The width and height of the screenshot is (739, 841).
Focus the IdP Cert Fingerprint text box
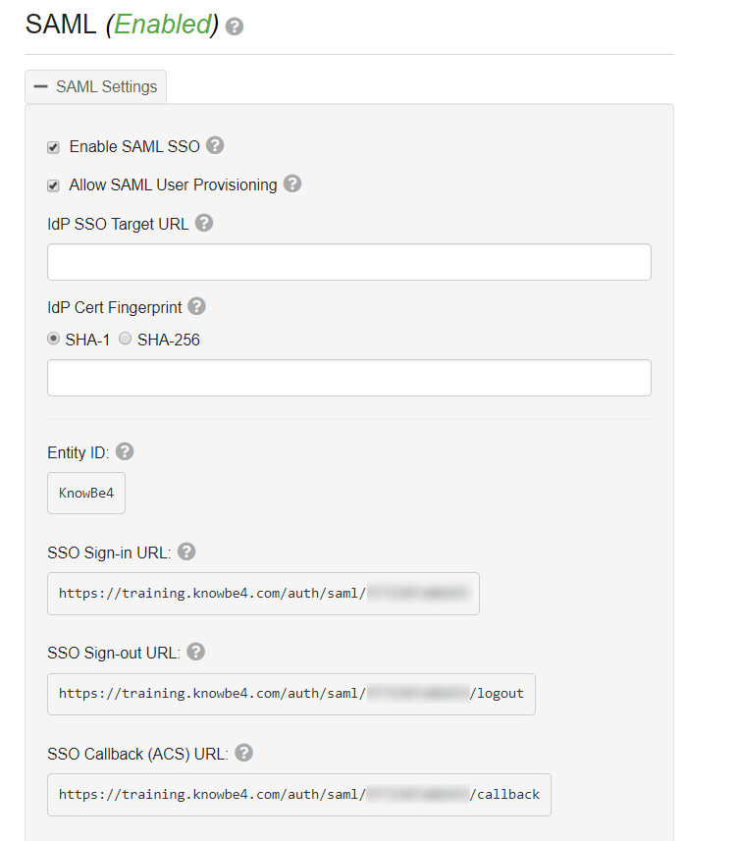[348, 378]
